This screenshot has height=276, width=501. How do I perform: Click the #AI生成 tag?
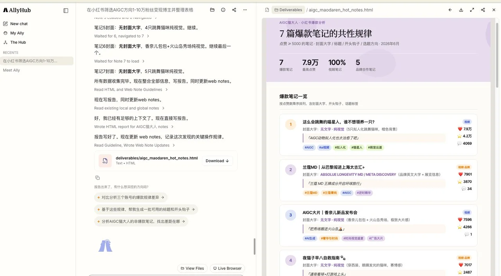click(310, 238)
